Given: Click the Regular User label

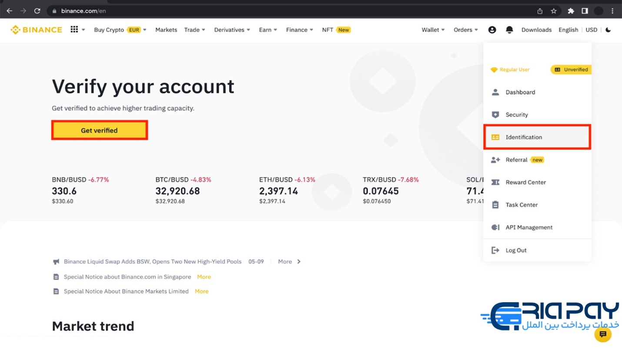Looking at the screenshot, I should [x=515, y=69].
